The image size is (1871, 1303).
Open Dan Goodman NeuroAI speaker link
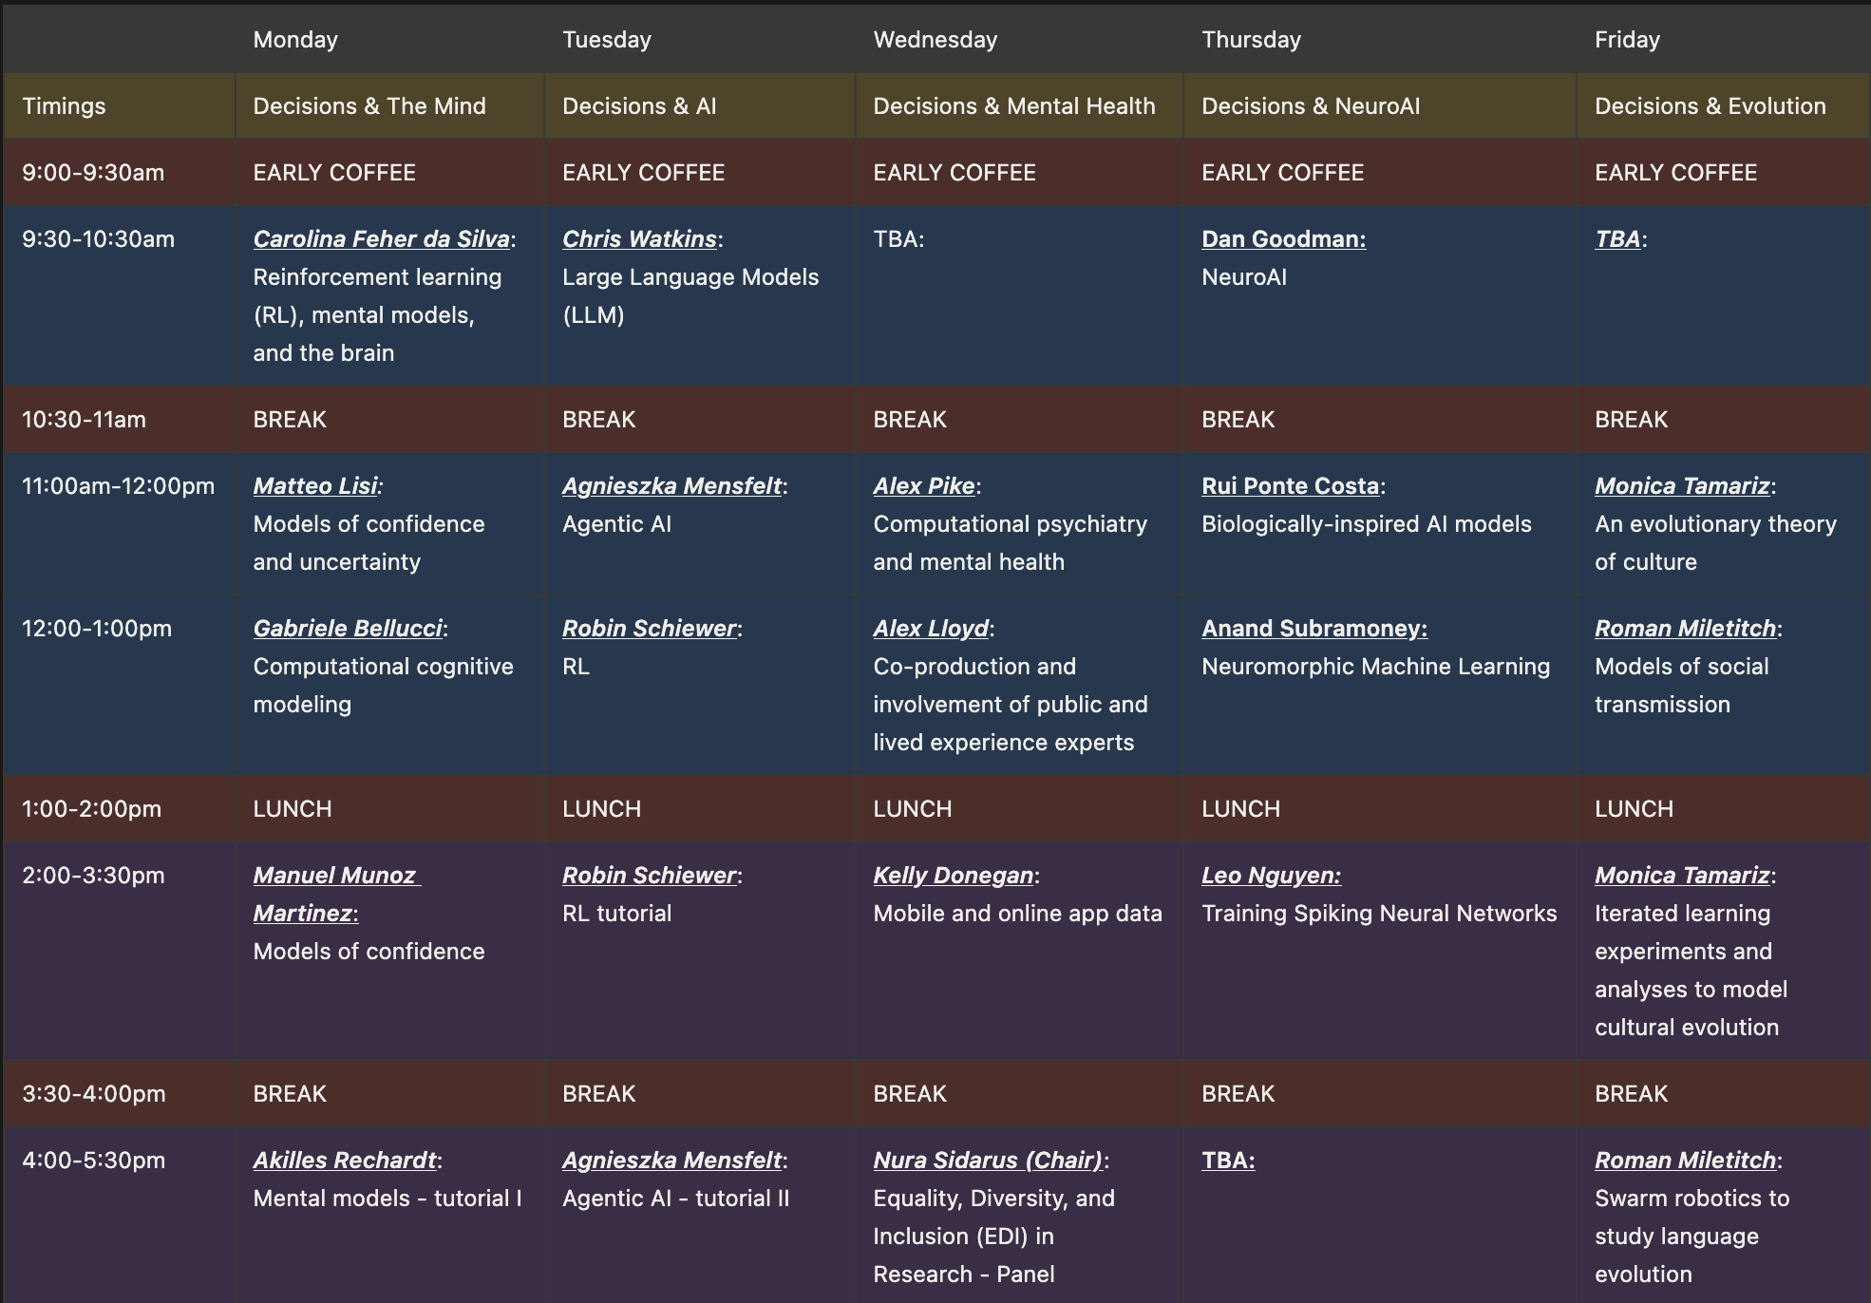(x=1283, y=239)
